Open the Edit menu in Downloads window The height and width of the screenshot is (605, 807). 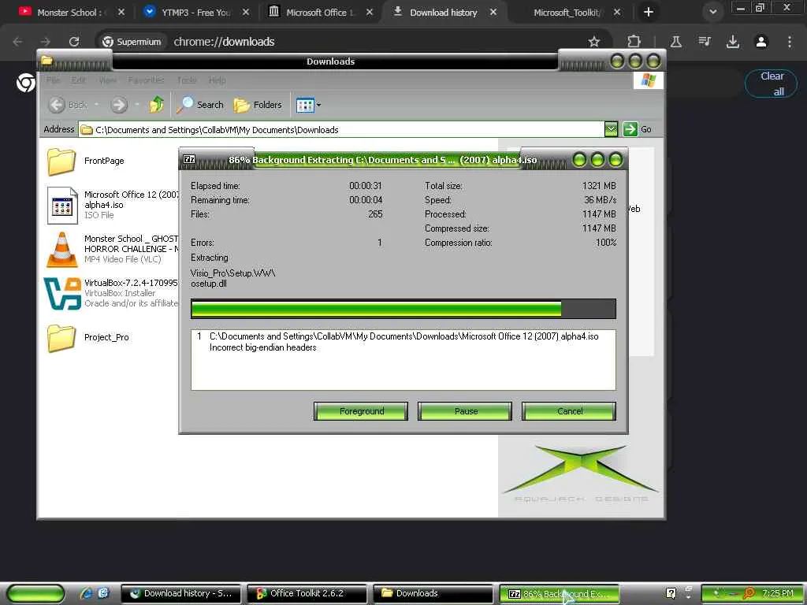pos(79,80)
